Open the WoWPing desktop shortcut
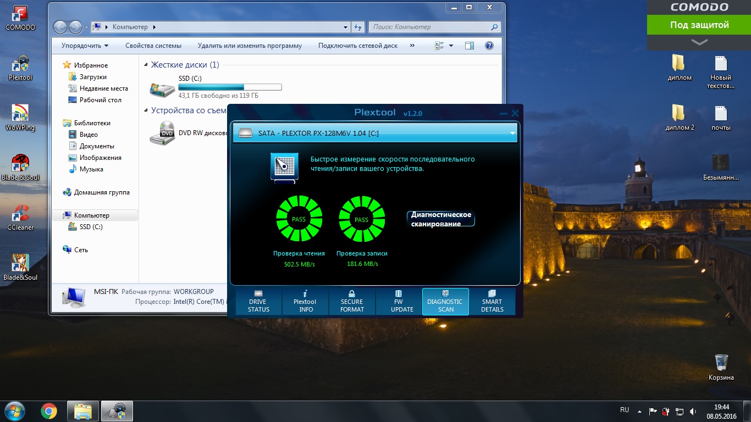The height and width of the screenshot is (422, 751). [x=20, y=118]
